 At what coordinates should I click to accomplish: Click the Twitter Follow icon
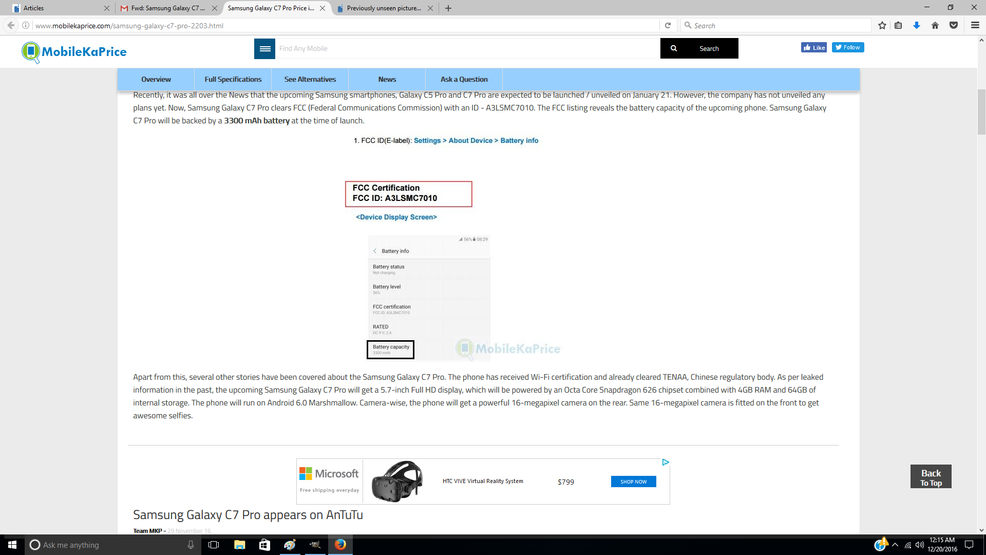click(x=847, y=47)
